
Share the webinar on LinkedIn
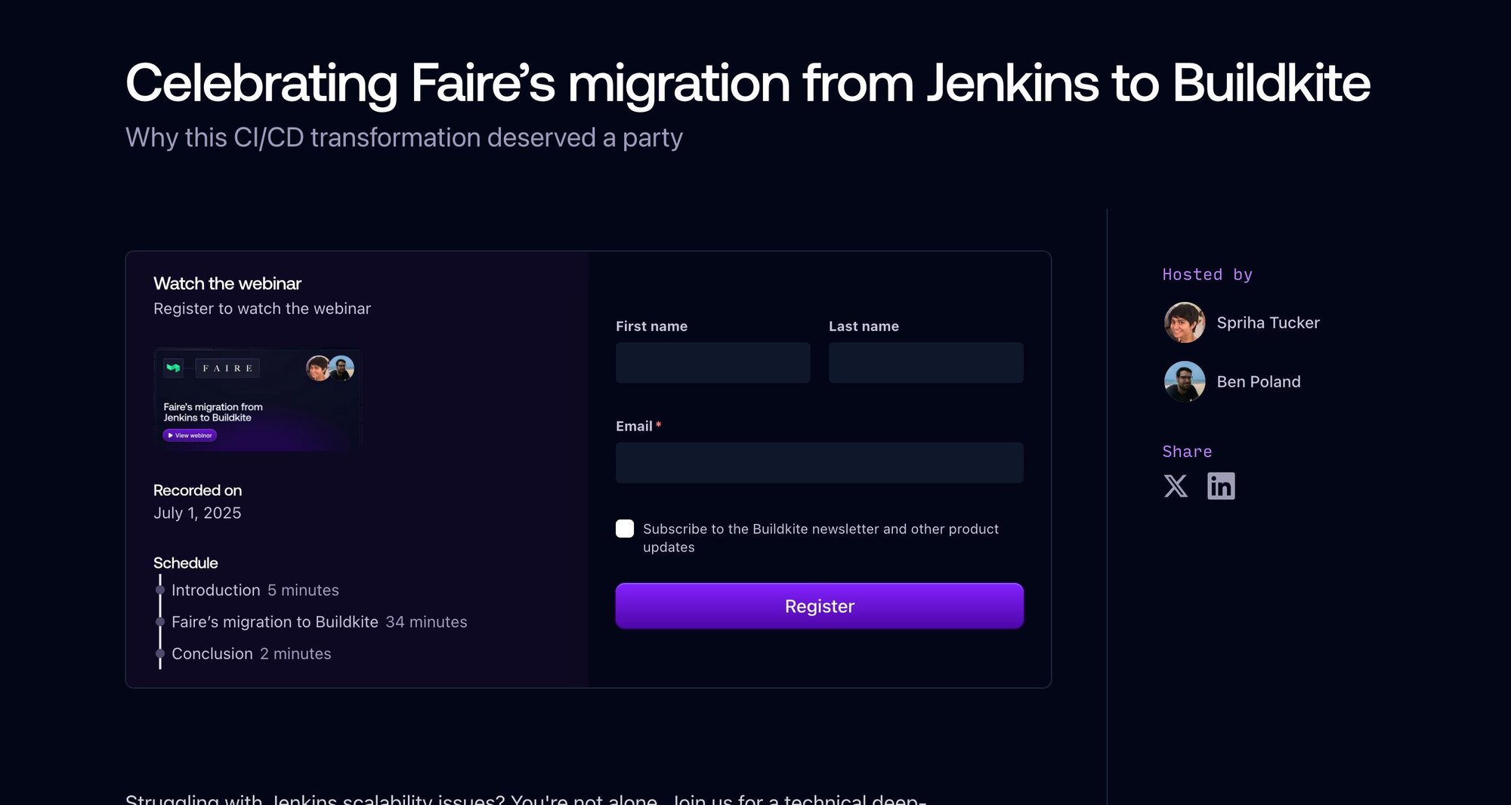[x=1221, y=486]
